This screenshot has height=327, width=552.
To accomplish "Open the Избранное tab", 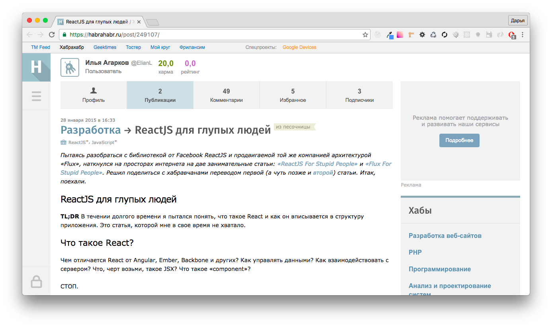I will tap(293, 95).
